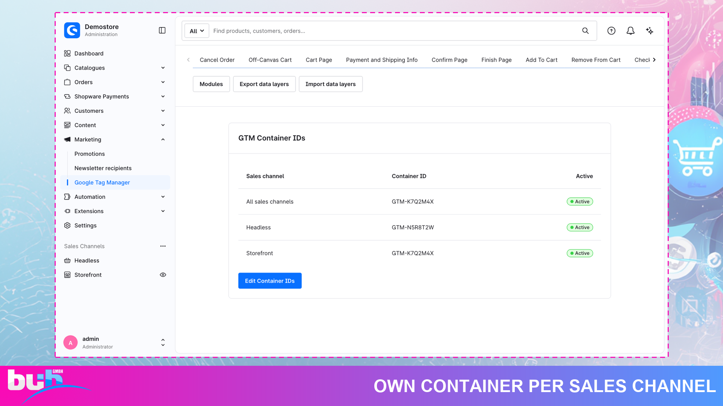The image size is (723, 406).
Task: Open Sales Channels three-dot menu
Action: pyautogui.click(x=163, y=246)
